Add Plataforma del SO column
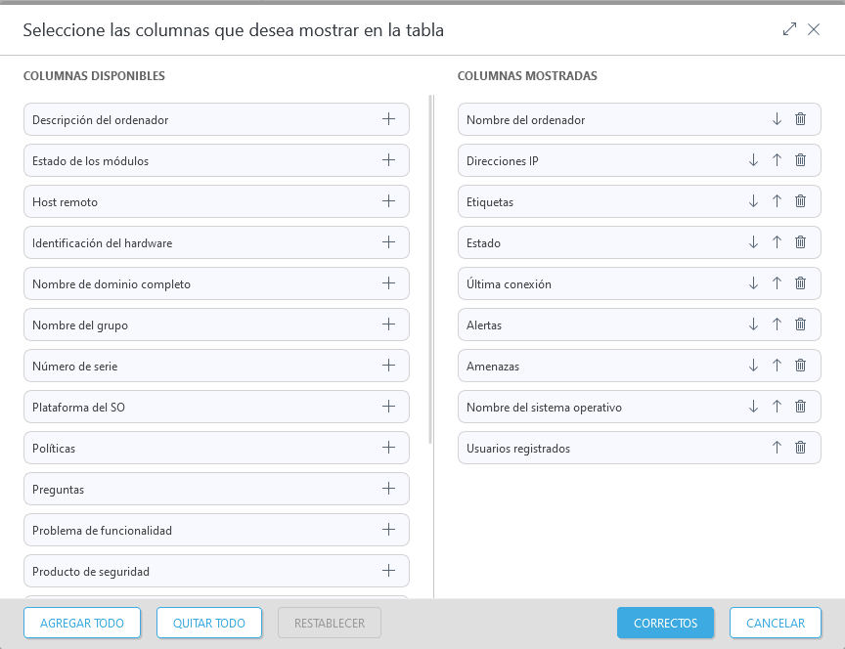Viewport: 845px width, 649px height. tap(388, 407)
